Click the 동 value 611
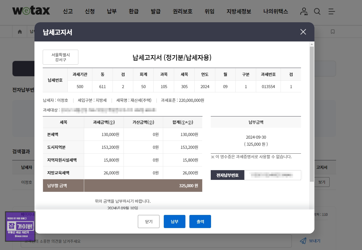 coord(102,87)
